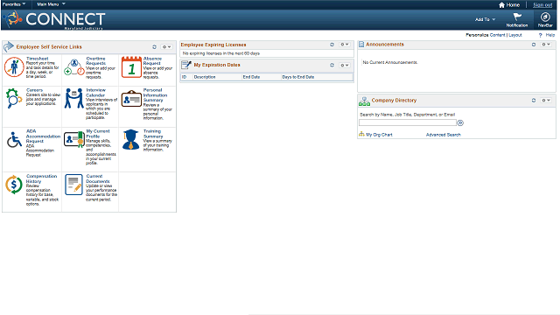The width and height of the screenshot is (560, 315).
Task: Open Employee Expiring Licenses settings dropdown
Action: click(344, 45)
